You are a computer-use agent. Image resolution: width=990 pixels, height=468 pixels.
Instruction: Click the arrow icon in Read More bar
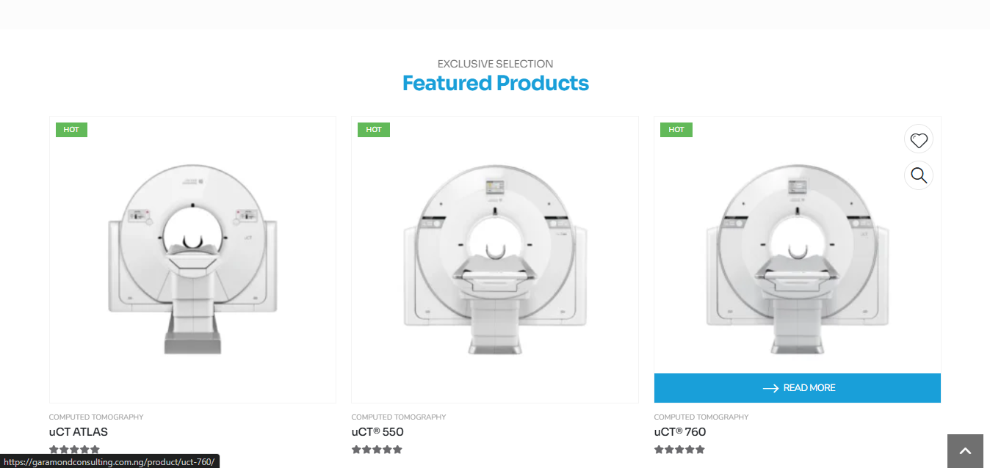pyautogui.click(x=770, y=388)
